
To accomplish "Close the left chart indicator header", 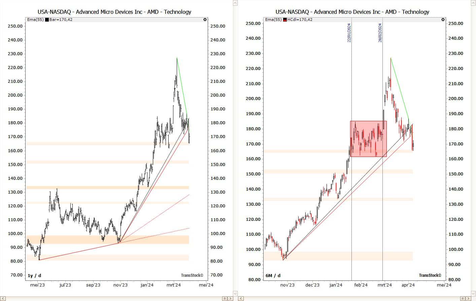I will pos(205,20).
